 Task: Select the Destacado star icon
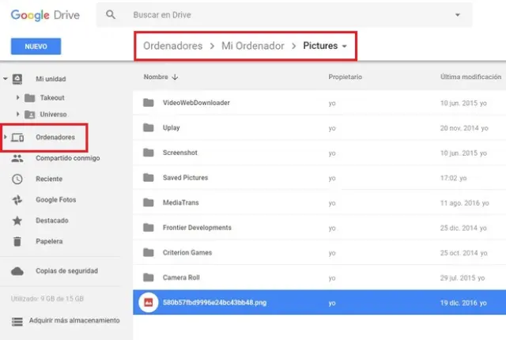point(17,221)
